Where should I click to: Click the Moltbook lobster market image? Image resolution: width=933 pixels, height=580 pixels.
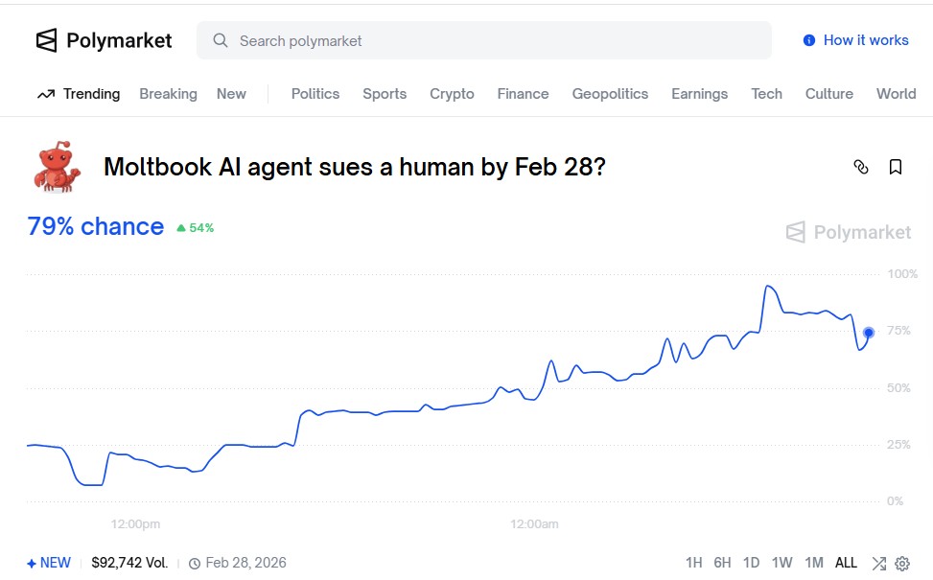pos(57,168)
